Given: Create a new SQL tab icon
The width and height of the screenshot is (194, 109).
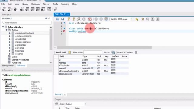Looking at the screenshot, I should [x=4, y=9].
